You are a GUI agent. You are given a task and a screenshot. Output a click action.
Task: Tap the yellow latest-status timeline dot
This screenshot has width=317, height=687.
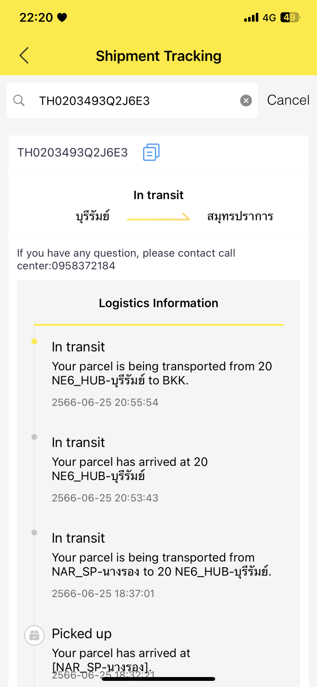(x=34, y=341)
